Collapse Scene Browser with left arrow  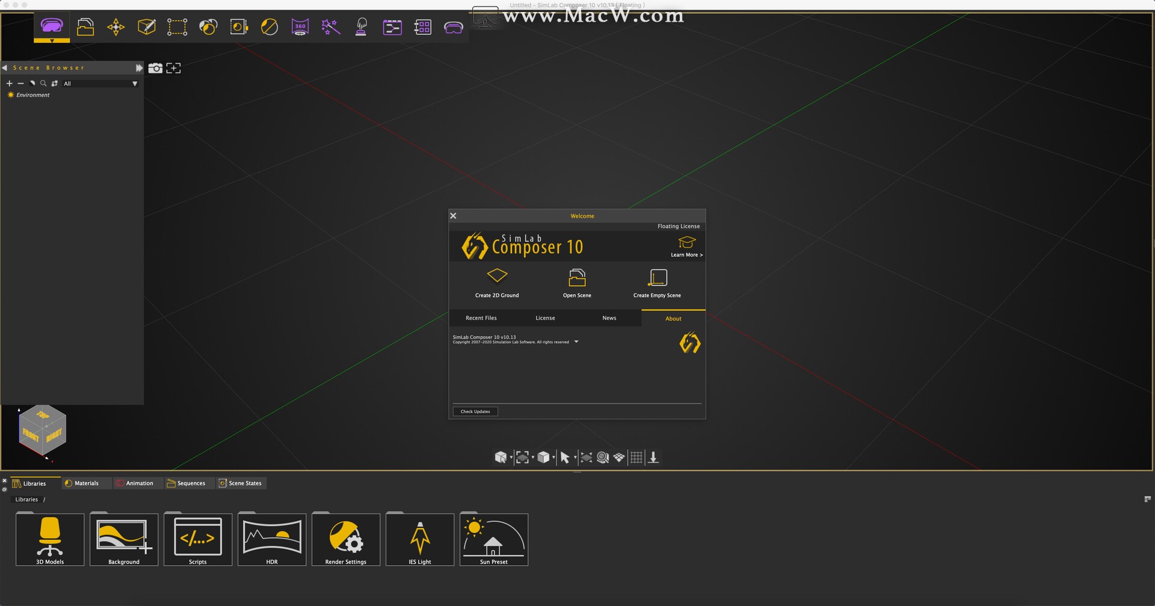click(5, 67)
